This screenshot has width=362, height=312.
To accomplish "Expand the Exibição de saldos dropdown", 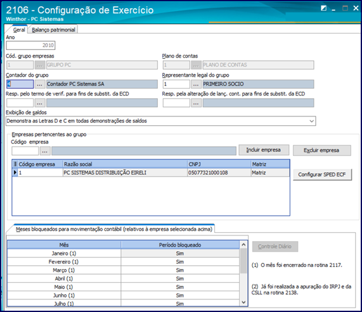I will tap(311, 121).
